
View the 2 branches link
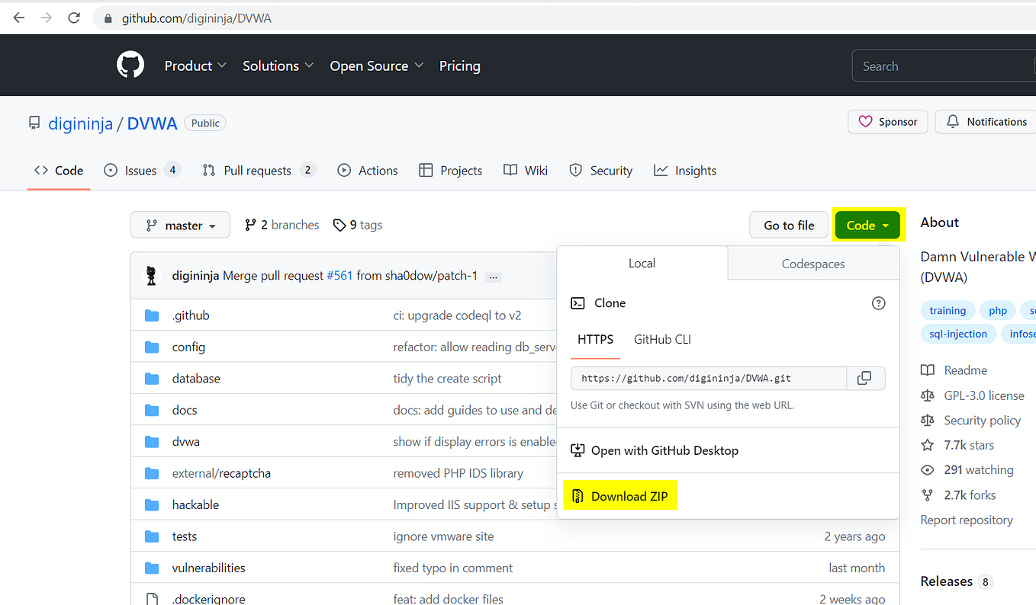(282, 225)
